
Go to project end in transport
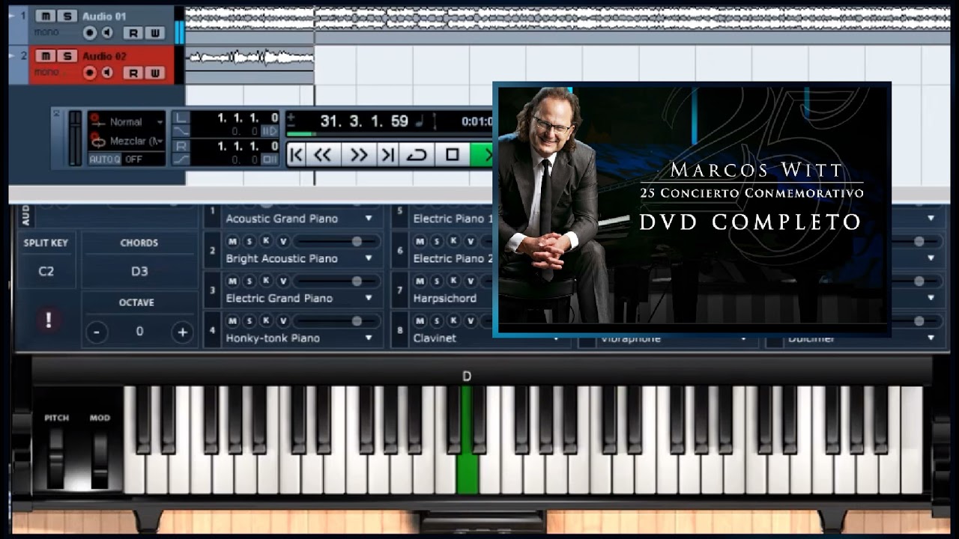pyautogui.click(x=387, y=155)
